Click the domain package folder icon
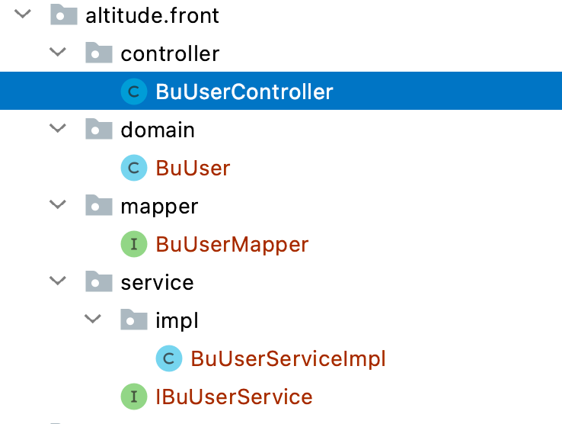Viewport: 562px width, 424px height. click(x=99, y=130)
